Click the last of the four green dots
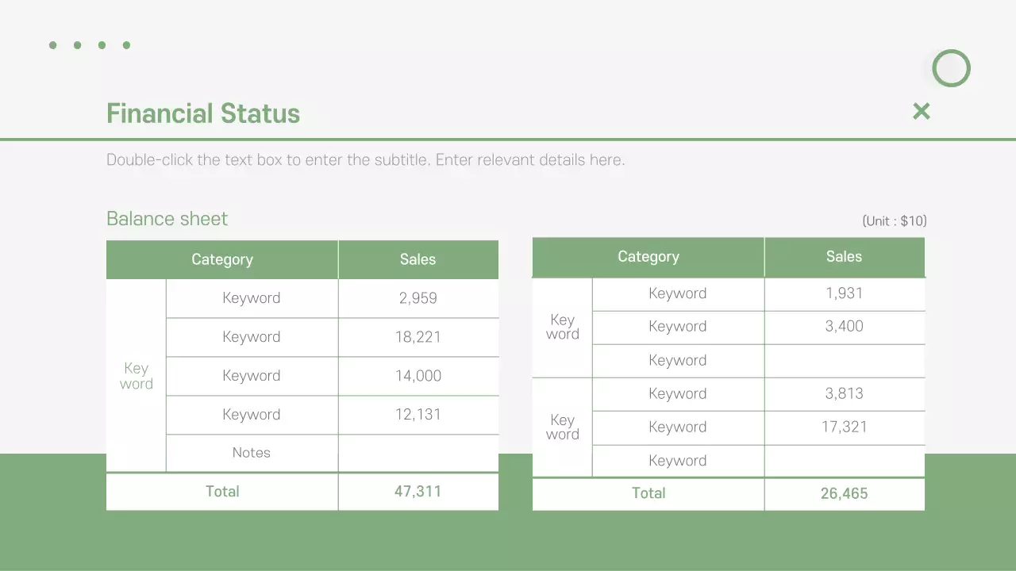Viewport: 1016px width, 571px height. [126, 45]
